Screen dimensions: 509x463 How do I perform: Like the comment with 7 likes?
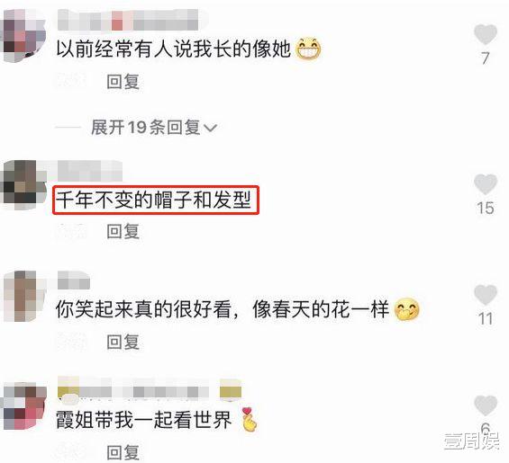pos(486,34)
